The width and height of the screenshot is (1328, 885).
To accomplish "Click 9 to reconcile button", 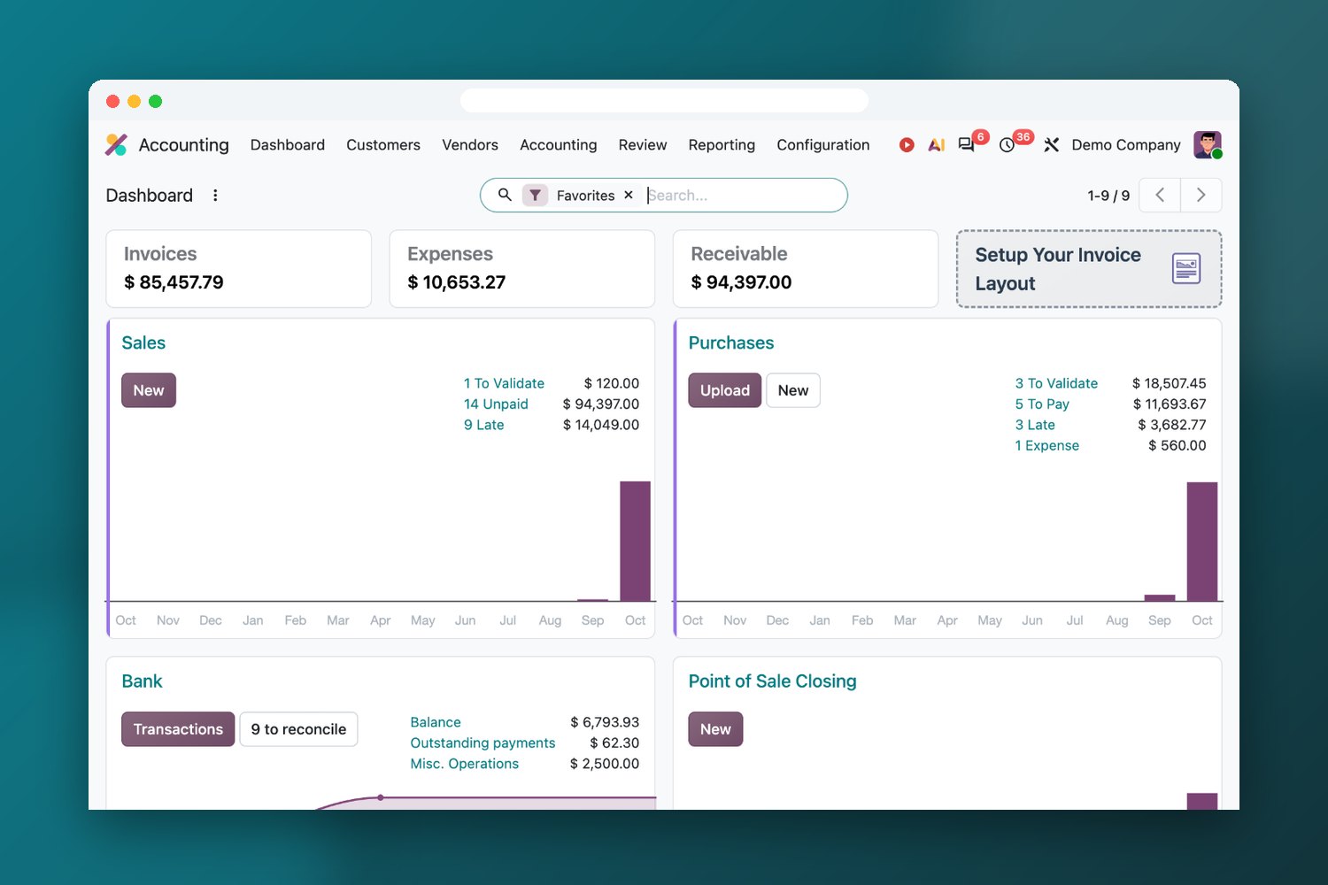I will point(298,729).
